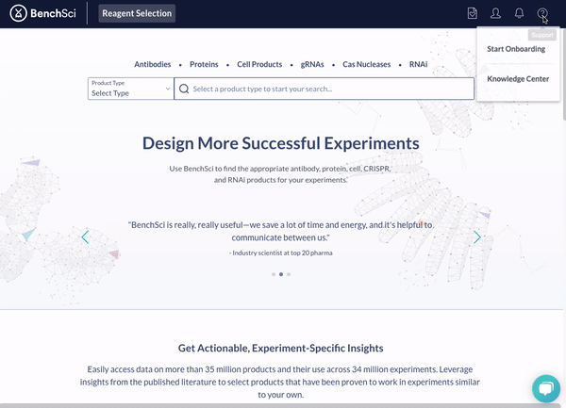
Task: Open the saved lists clipboard icon
Action: click(x=473, y=13)
